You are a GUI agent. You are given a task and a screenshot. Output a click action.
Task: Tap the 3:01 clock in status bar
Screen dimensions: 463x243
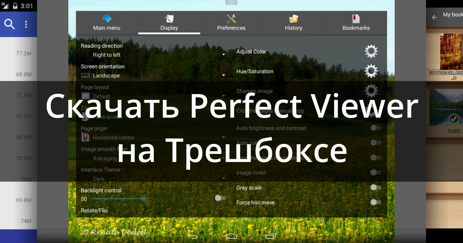click(x=27, y=6)
